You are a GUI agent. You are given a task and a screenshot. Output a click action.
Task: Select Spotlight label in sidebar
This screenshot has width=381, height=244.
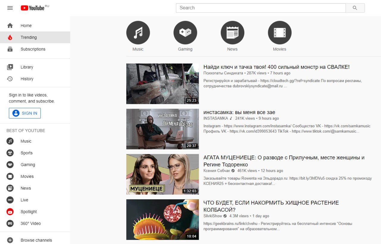[29, 212]
